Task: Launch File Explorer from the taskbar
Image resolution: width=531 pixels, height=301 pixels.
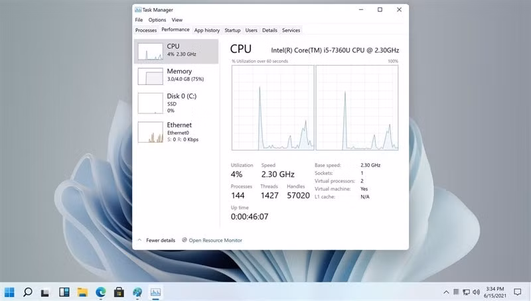Action: pos(82,292)
